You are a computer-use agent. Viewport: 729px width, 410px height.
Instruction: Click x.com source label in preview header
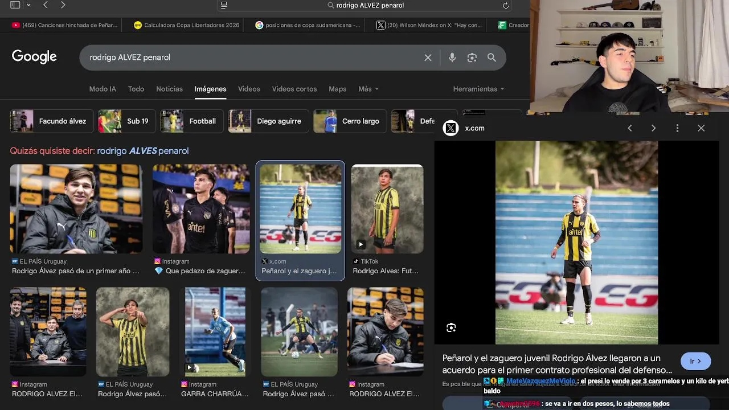coord(474,128)
